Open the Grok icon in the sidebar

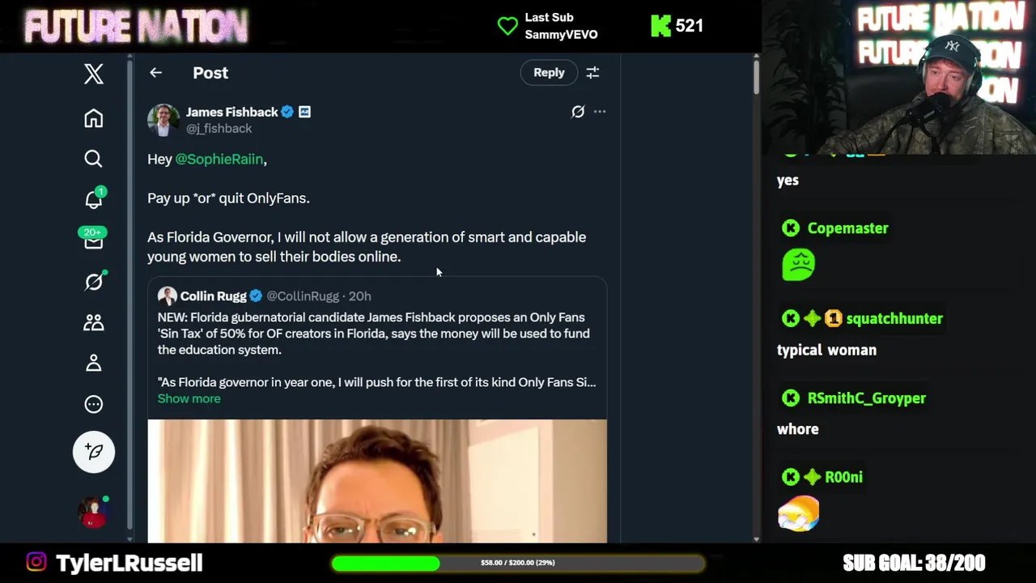pyautogui.click(x=94, y=281)
